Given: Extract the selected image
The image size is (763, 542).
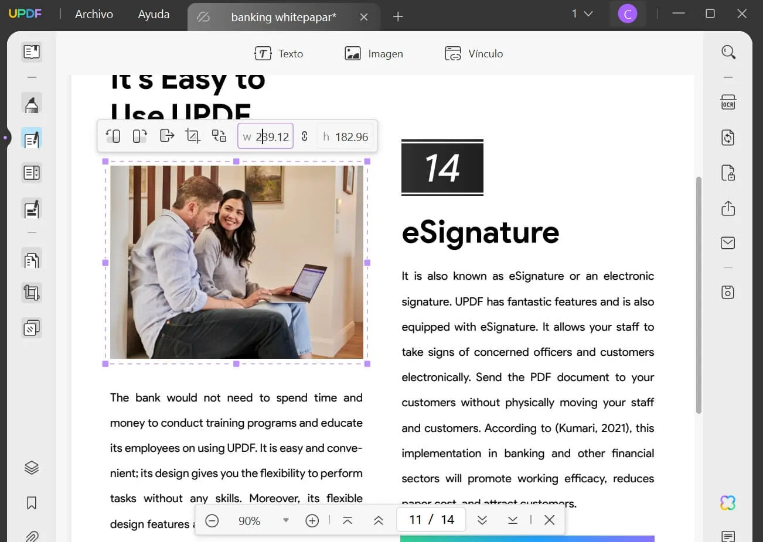Looking at the screenshot, I should [x=167, y=136].
